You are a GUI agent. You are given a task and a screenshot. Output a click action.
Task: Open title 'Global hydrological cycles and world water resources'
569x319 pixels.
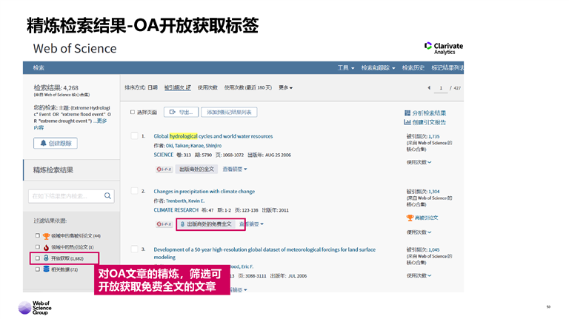pyautogui.click(x=213, y=136)
